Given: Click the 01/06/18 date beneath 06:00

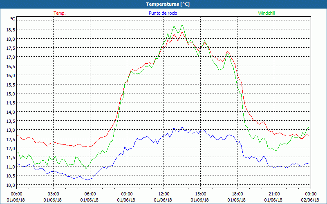Looking at the screenshot, I should [x=89, y=200].
